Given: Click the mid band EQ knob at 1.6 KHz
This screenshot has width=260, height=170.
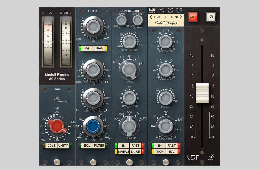Looking at the screenshot, I should (93, 70).
